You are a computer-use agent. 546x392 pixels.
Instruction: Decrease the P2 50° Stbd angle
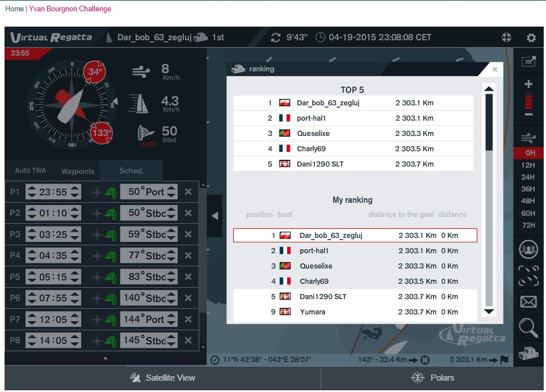coord(171,216)
